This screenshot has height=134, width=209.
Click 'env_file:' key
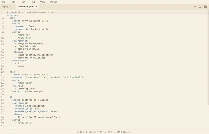tap(18, 86)
